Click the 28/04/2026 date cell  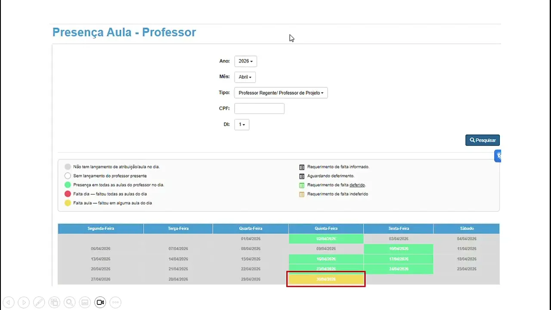(178, 279)
